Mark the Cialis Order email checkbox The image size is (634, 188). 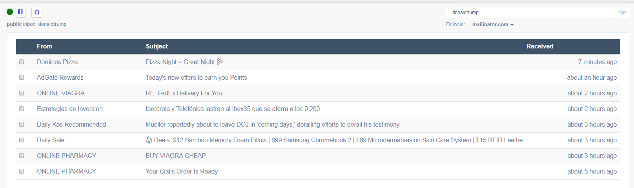pyautogui.click(x=22, y=171)
